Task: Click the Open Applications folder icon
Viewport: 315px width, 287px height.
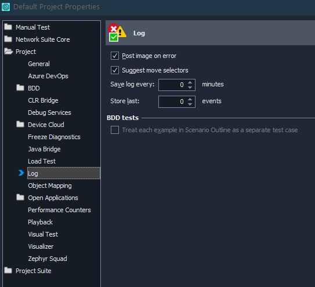Action: [x=20, y=198]
